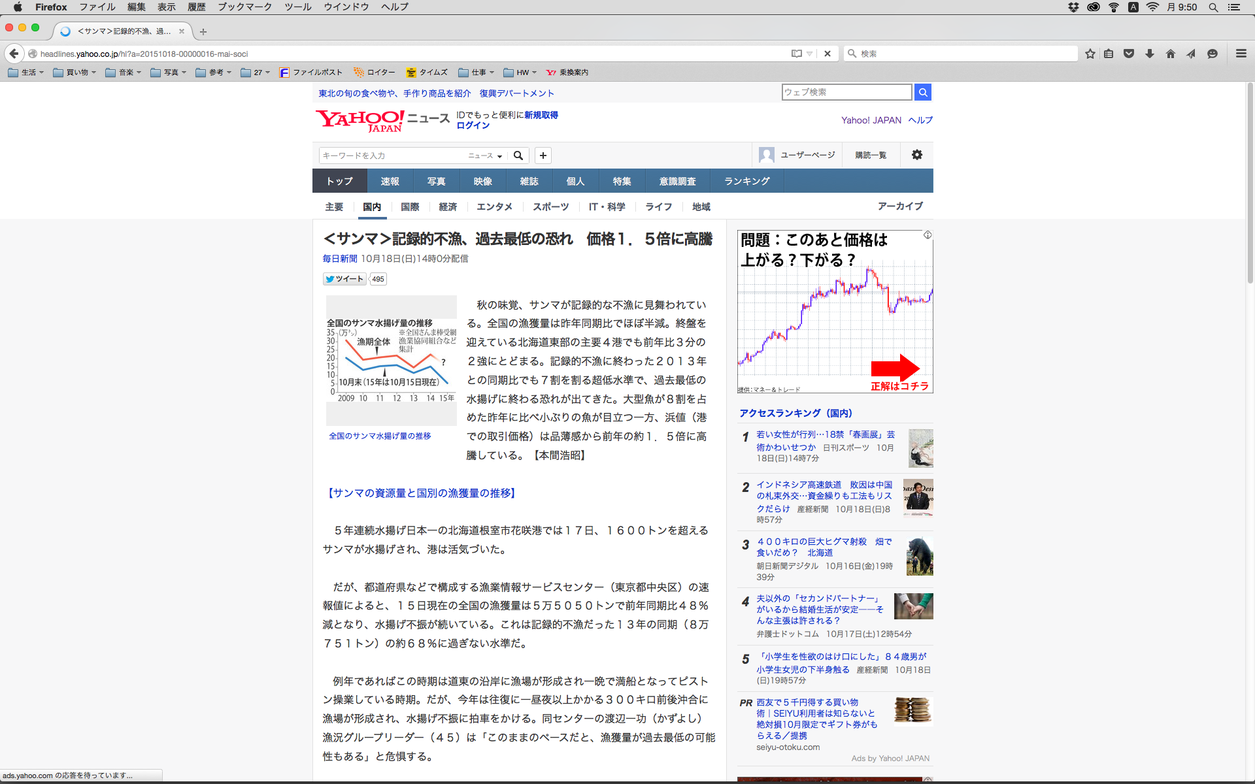This screenshot has width=1255, height=784.
Task: Open the ログイン link
Action: (x=473, y=125)
